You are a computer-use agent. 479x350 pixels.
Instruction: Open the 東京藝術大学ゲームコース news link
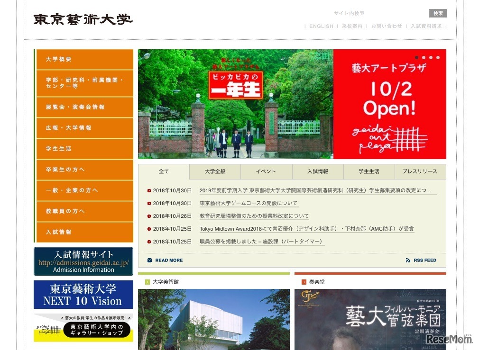pos(249,203)
